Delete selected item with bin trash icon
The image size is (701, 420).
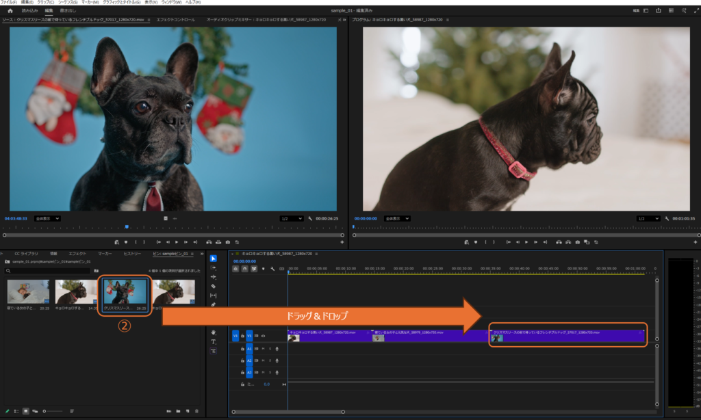coord(197,411)
